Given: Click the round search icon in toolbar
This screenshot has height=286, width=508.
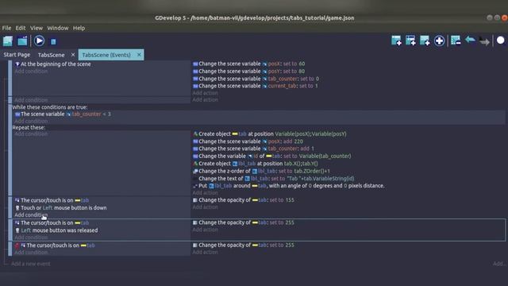Looking at the screenshot, I should (x=501, y=41).
